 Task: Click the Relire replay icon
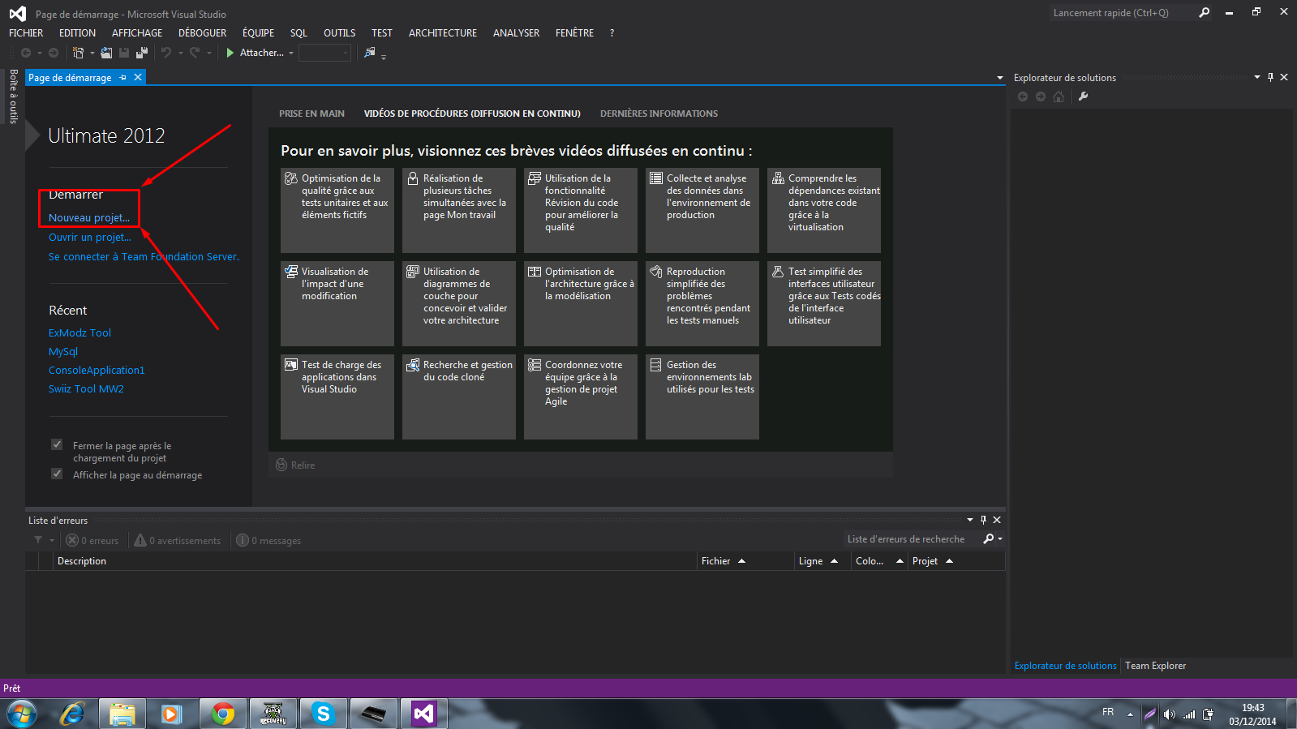(x=281, y=465)
